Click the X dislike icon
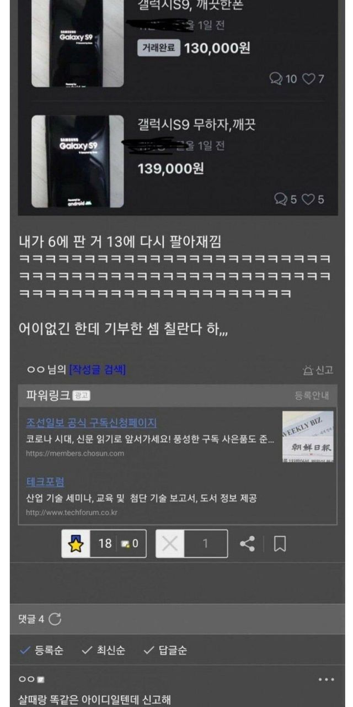353x707 pixels. [170, 544]
